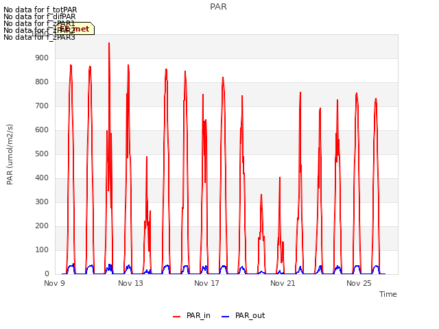Click the yellow met annotation label

(x=75, y=29)
